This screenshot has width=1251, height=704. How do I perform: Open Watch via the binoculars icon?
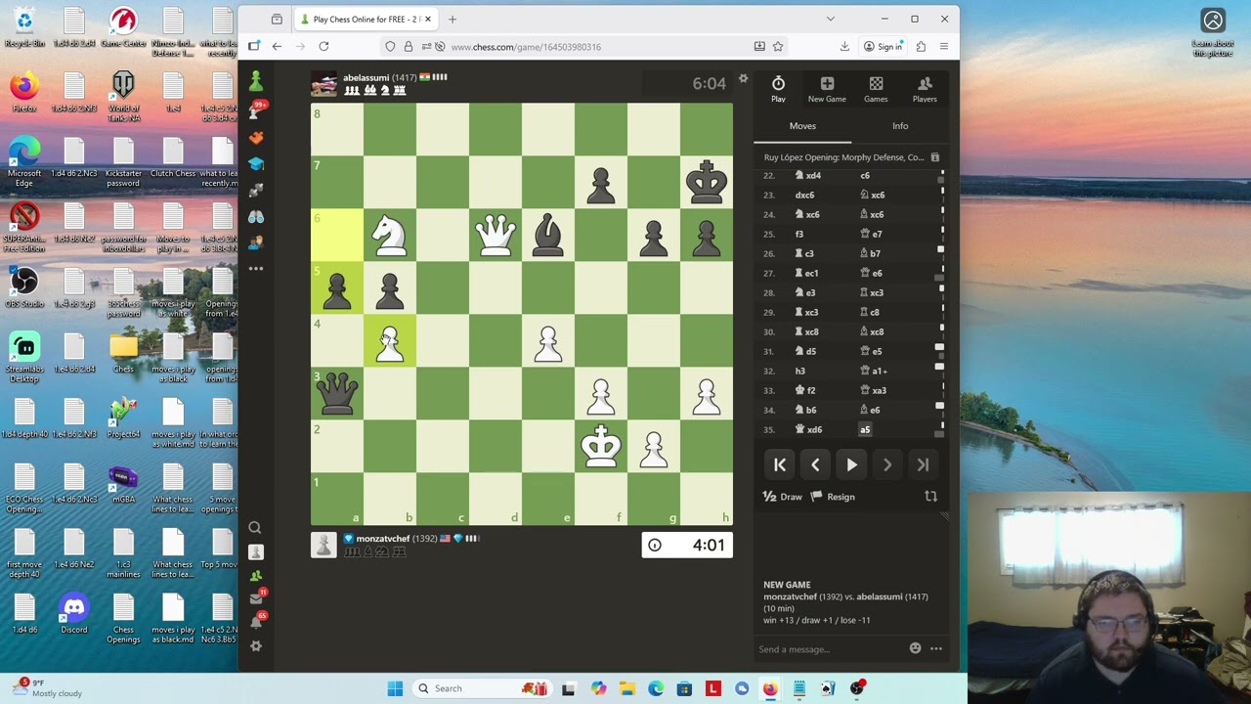click(x=256, y=217)
